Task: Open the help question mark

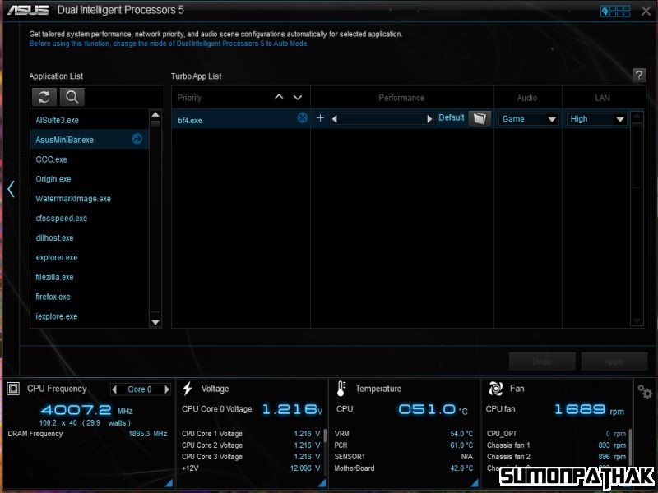Action: click(x=639, y=76)
